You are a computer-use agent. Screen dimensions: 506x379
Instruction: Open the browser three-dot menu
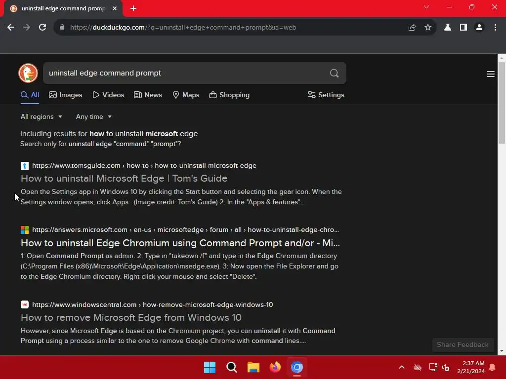(x=495, y=28)
